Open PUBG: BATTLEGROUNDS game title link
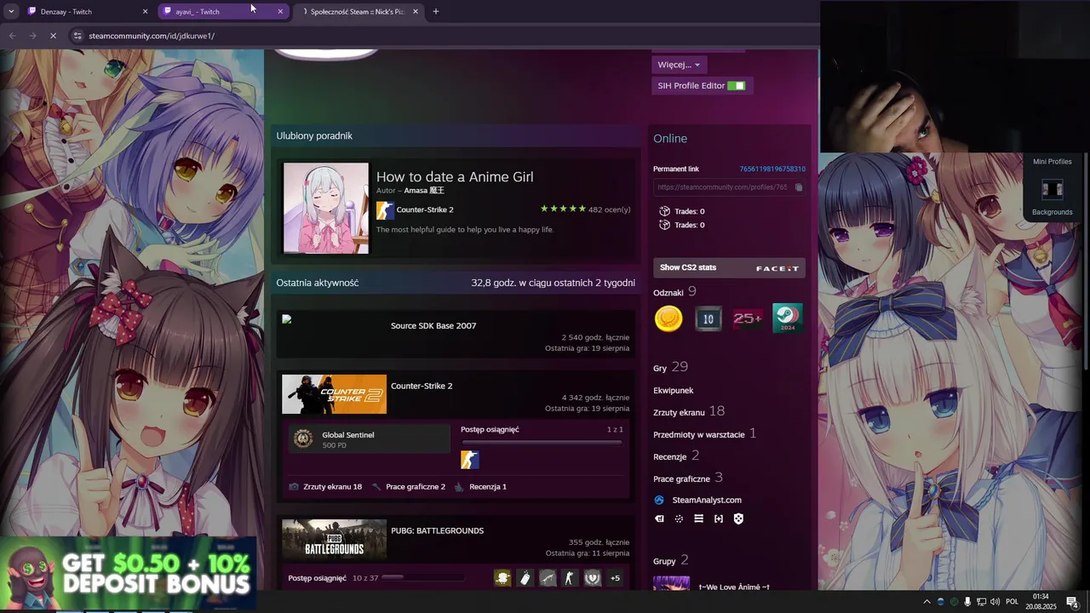 coord(437,530)
